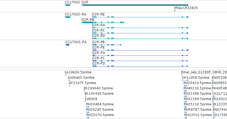Select the RH25216.5prime EST glyph
The image size is (227, 119).
[185, 107]
